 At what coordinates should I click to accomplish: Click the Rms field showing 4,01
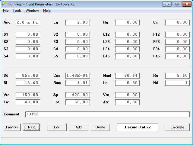pyautogui.click(x=78, y=83)
